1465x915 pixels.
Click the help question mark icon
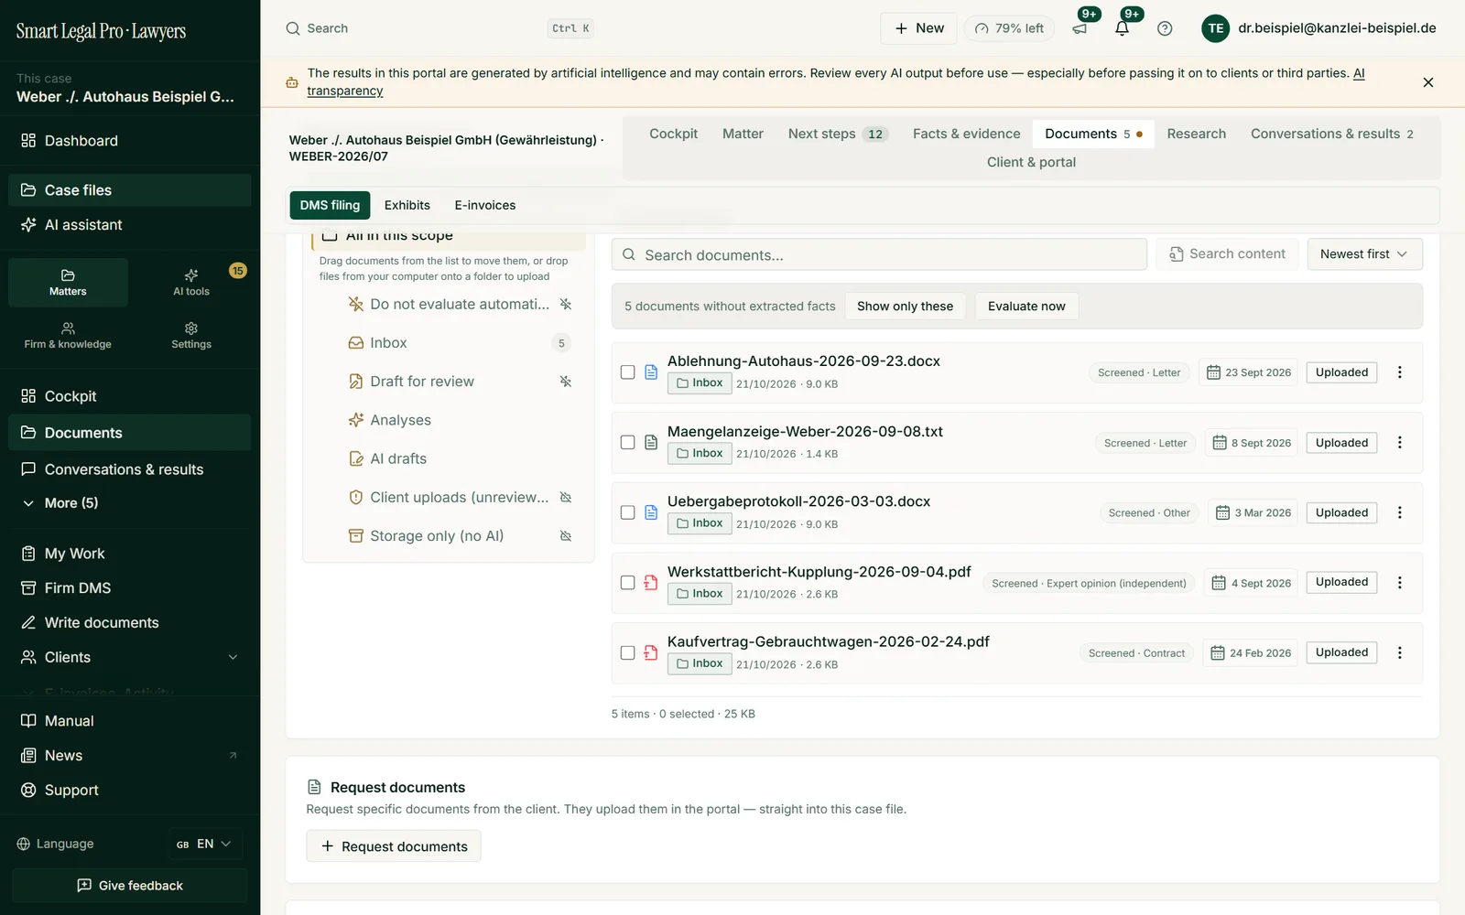pos(1165,28)
